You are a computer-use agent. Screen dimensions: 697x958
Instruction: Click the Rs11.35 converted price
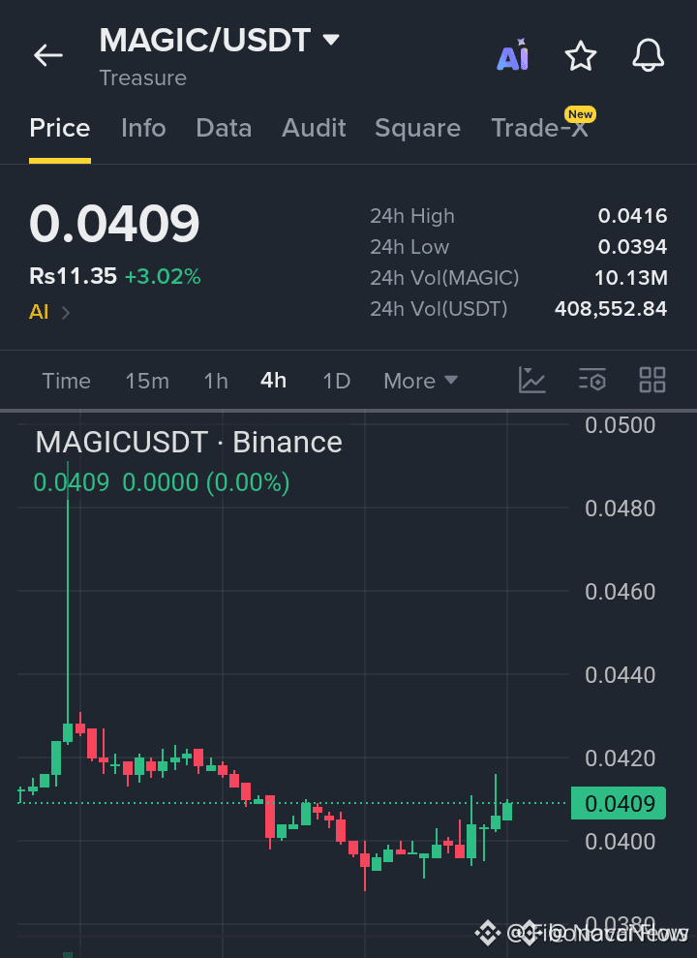point(73,276)
